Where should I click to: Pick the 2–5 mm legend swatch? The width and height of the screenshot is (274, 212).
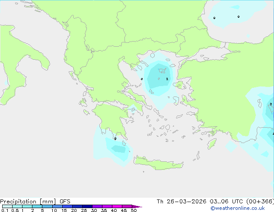pos(37,206)
